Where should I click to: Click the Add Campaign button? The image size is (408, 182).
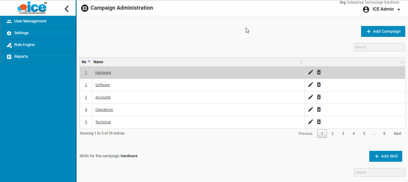(383, 31)
